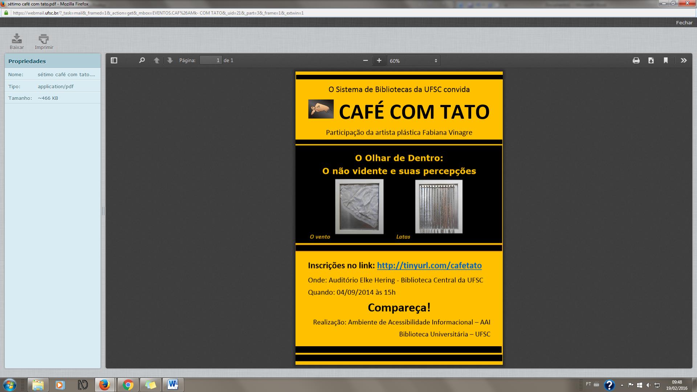Click the Imprimir print icon
The width and height of the screenshot is (697, 392).
(44, 38)
